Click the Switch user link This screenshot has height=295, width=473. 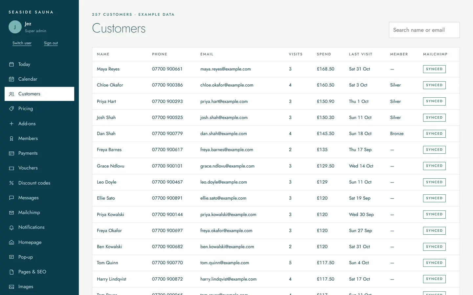pos(22,43)
